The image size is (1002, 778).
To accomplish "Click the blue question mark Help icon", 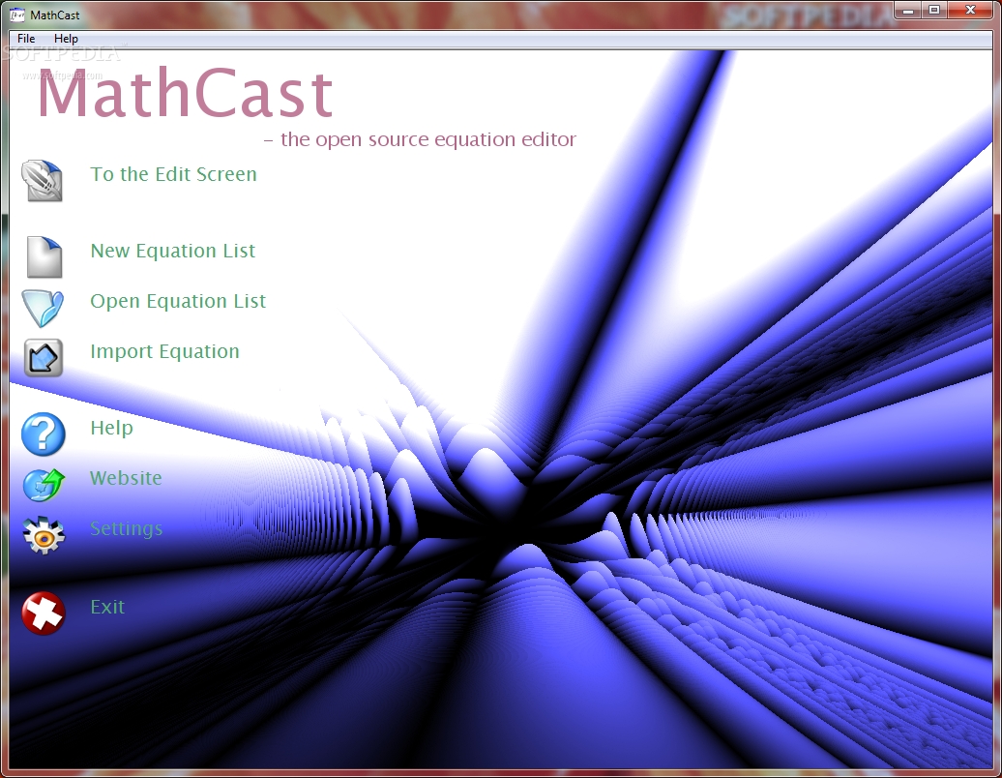I will pyautogui.click(x=44, y=434).
